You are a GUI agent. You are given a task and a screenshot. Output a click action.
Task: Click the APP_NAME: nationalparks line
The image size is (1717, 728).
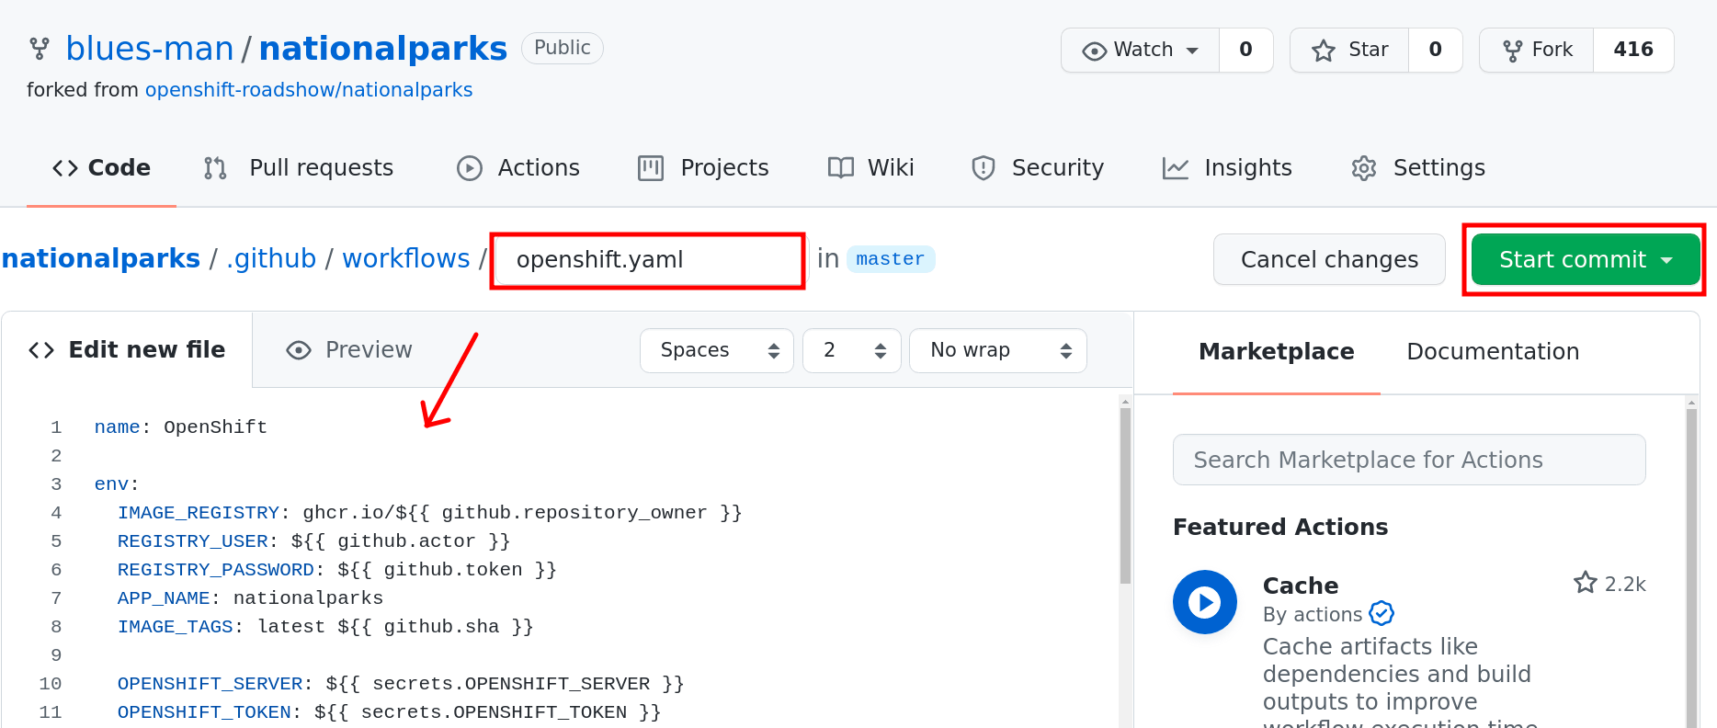[x=250, y=598]
